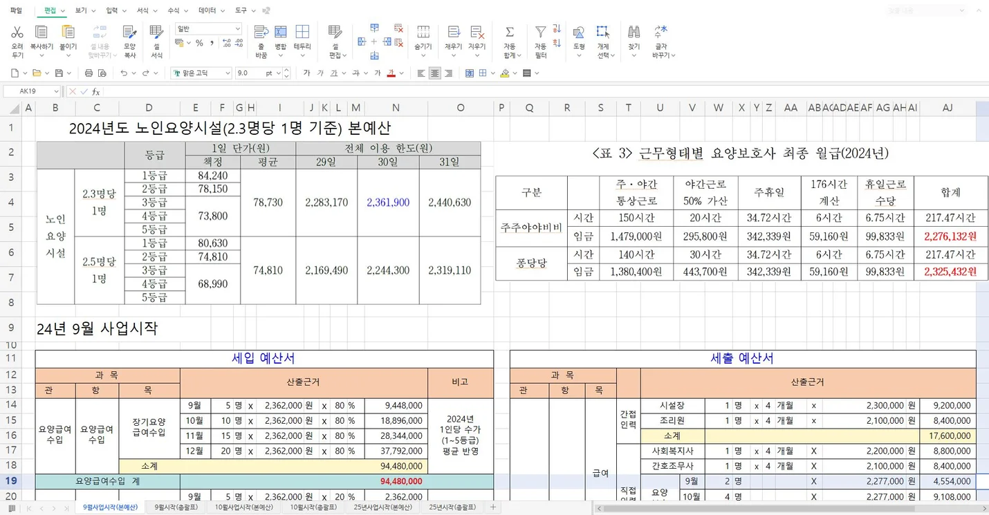Click the percent style icon
The height and width of the screenshot is (515, 989).
[199, 43]
